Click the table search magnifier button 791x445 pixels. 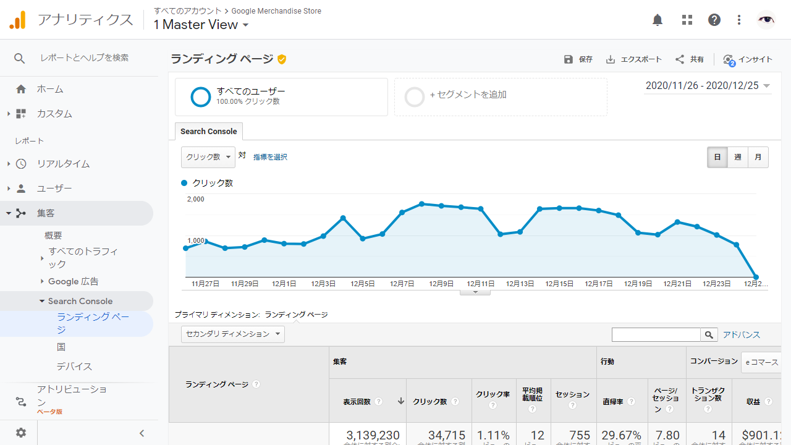point(709,335)
